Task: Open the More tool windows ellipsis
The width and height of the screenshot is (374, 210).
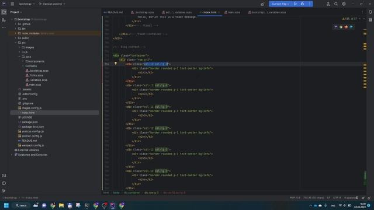Action: coord(4,27)
